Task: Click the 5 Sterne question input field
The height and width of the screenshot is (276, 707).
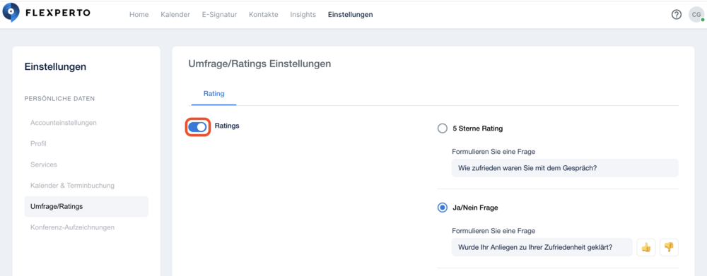Action: (x=565, y=168)
